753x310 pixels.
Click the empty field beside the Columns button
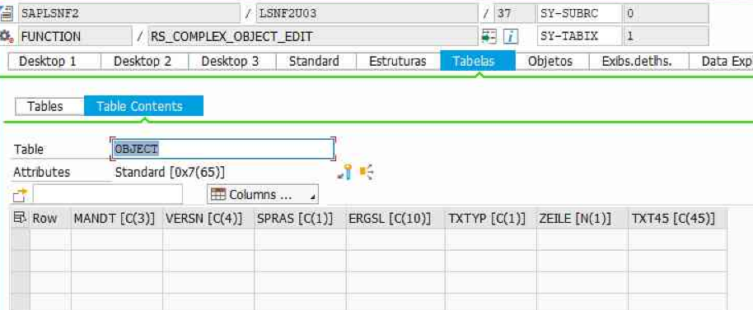coord(108,195)
